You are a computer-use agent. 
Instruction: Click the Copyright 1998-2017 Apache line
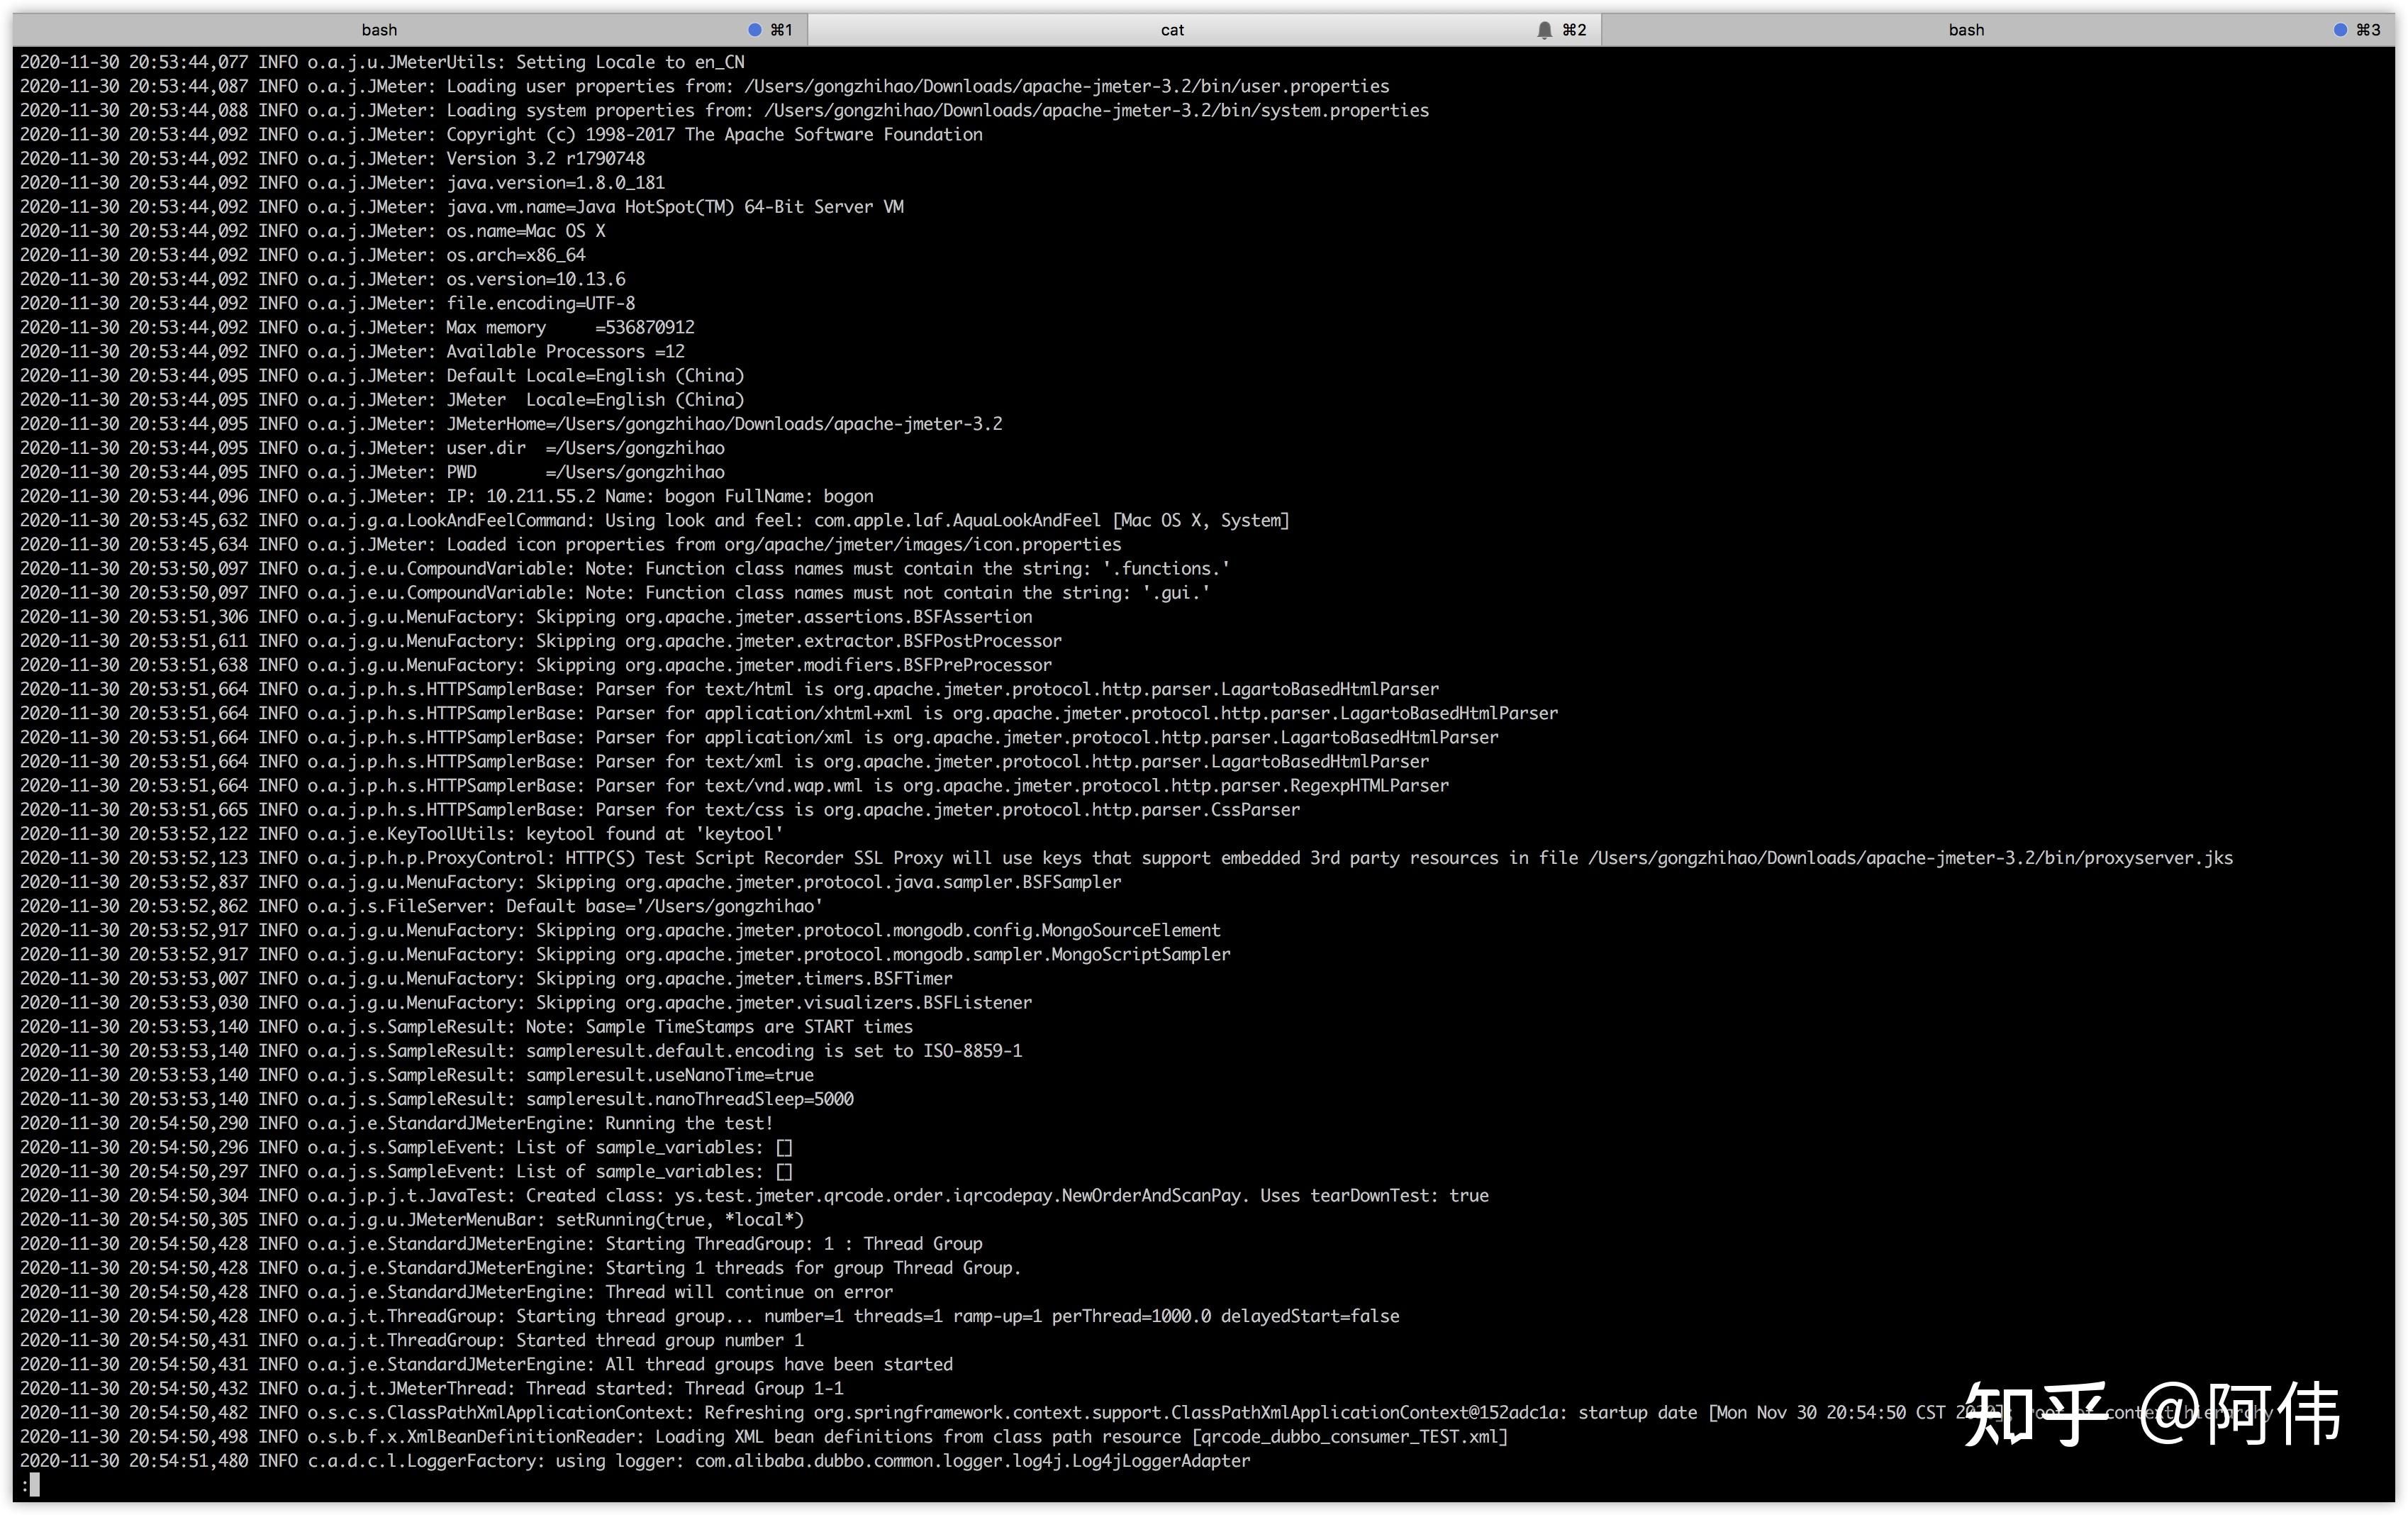[x=501, y=134]
